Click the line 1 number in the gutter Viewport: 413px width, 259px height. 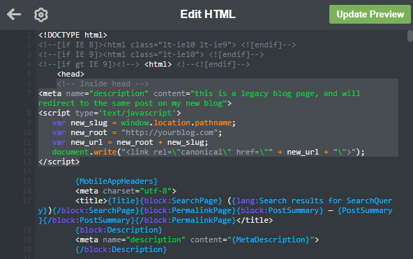pyautogui.click(x=29, y=35)
